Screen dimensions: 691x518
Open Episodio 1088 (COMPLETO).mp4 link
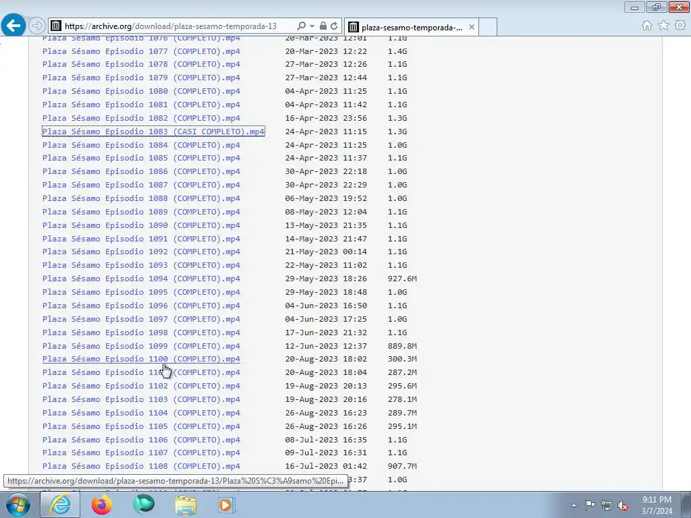click(x=141, y=198)
